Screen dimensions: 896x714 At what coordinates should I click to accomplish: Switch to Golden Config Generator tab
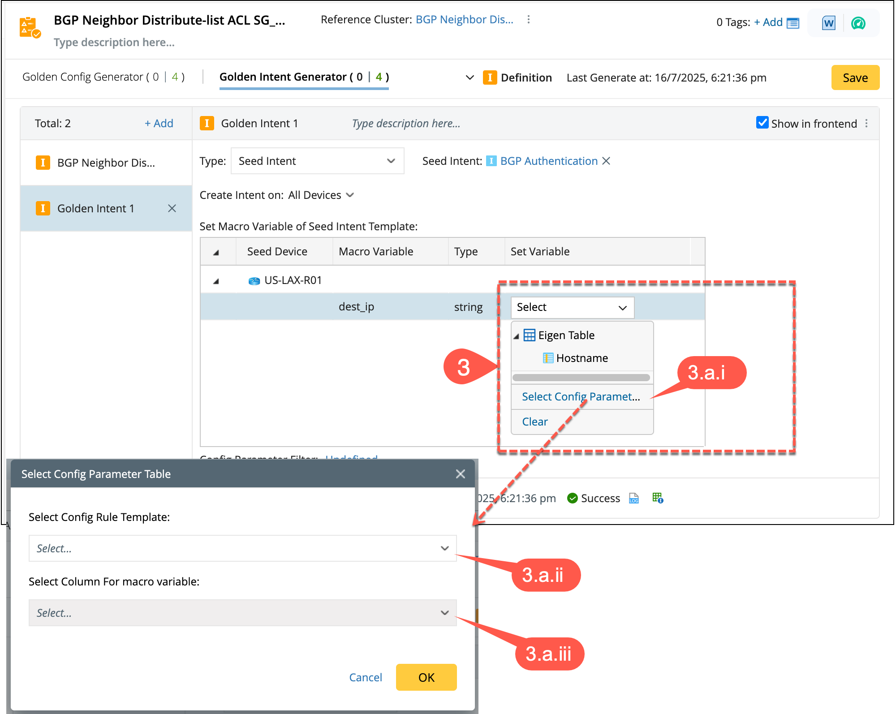tap(103, 77)
